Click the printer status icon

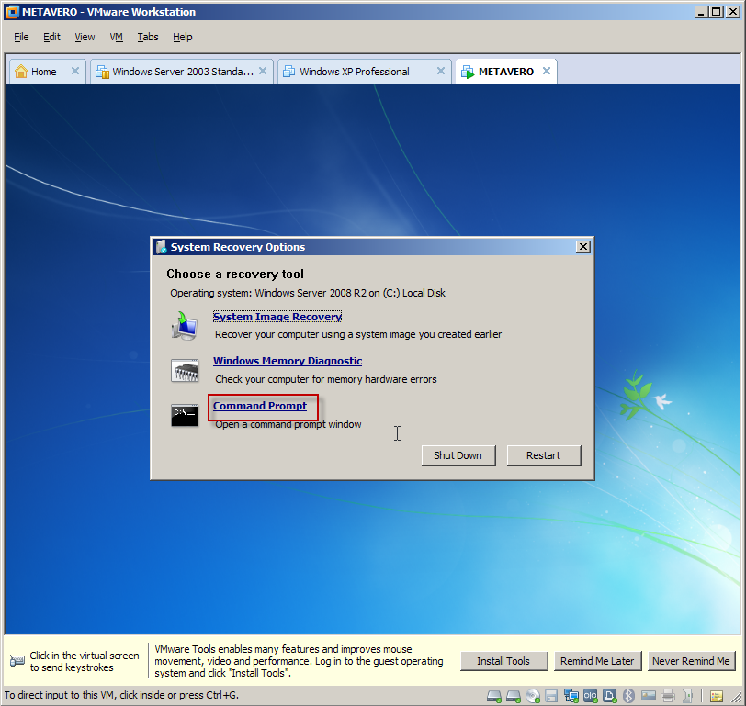[x=668, y=696]
